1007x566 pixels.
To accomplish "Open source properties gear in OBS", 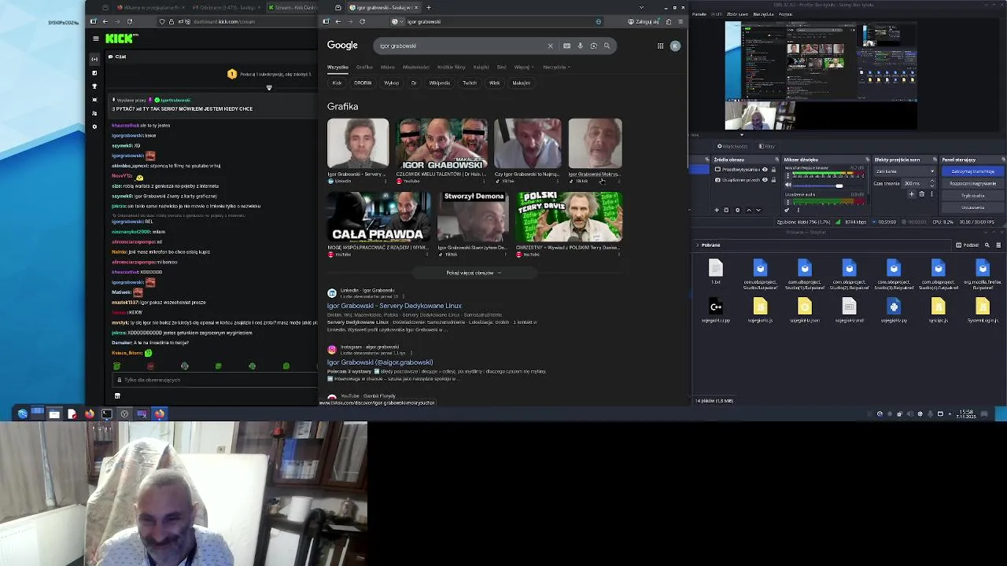I will [737, 210].
